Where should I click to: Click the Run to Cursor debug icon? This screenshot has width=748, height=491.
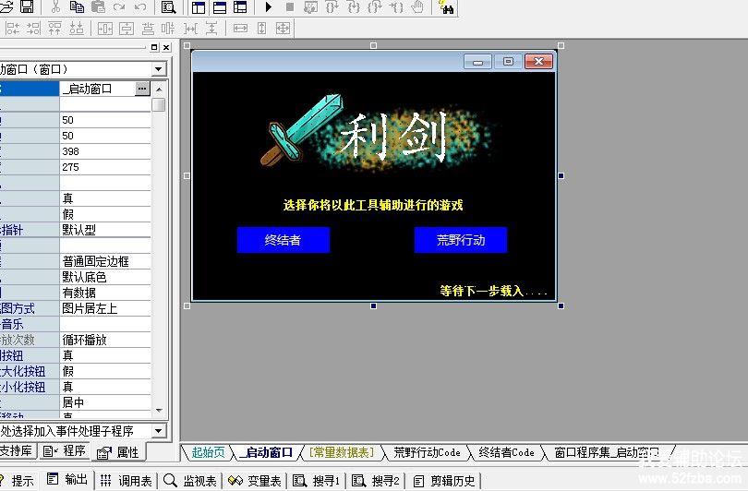pyautogui.click(x=396, y=7)
